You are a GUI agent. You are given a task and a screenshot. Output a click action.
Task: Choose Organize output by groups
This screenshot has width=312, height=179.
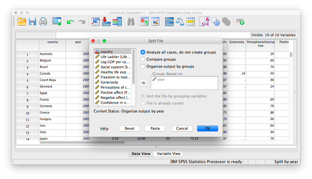[143, 66]
